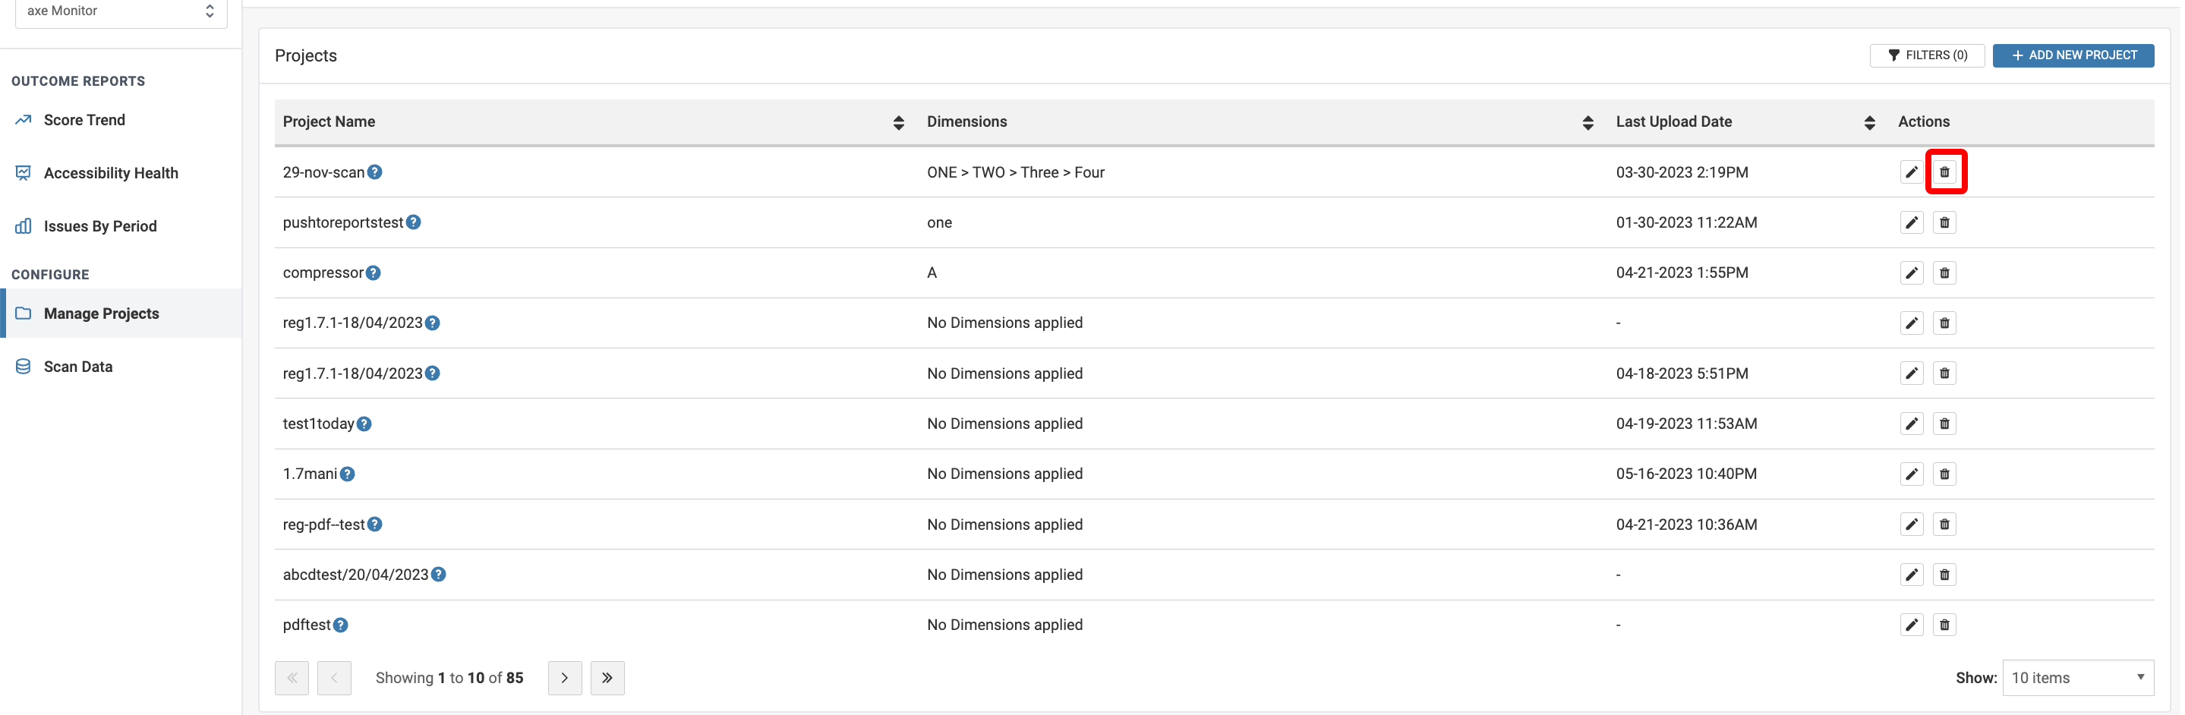Click the help icon beside compressor
Viewport: 2185px width, 715px height.
coord(374,273)
